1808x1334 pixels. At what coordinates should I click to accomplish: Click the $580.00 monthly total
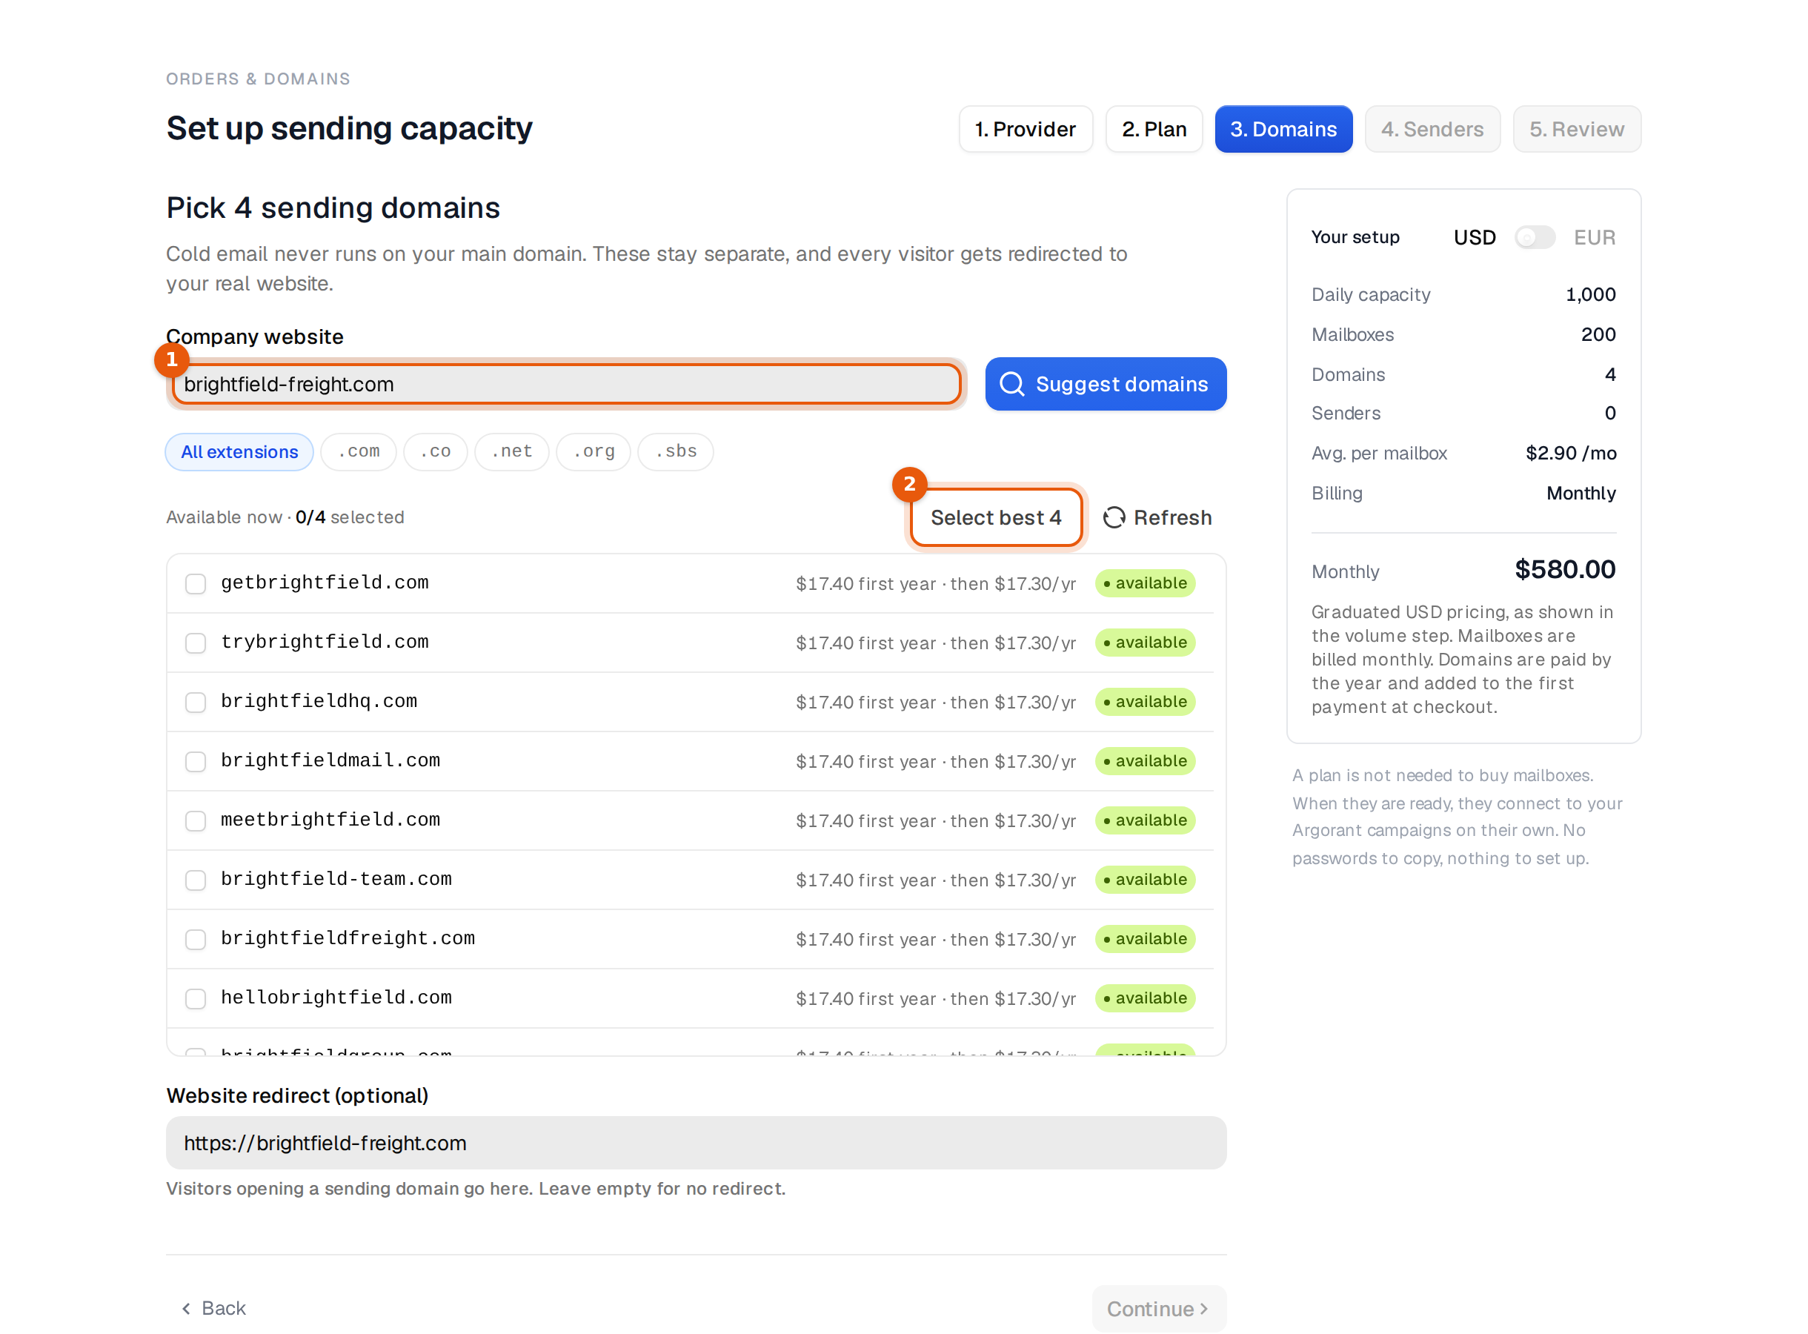coord(1565,570)
